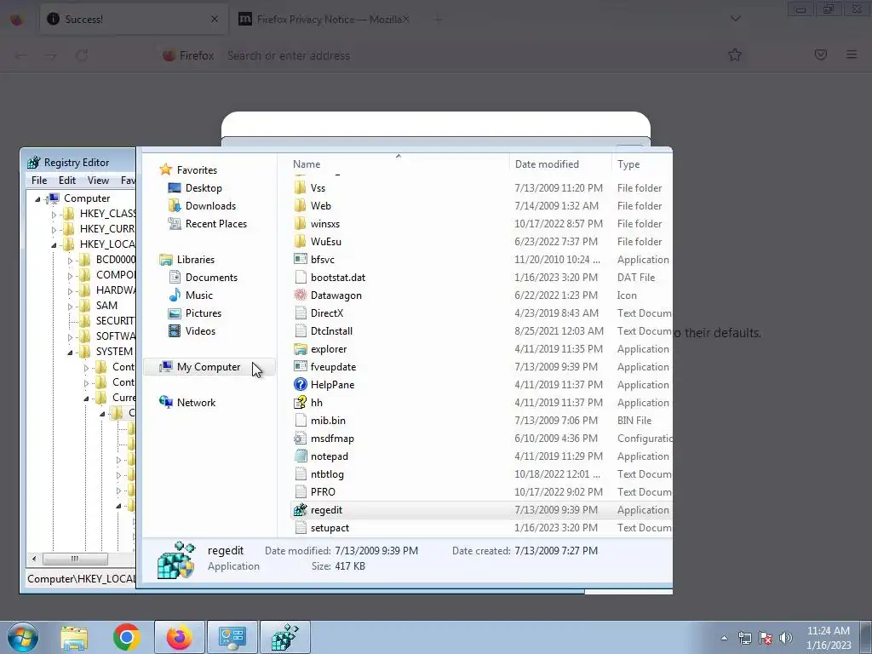Select the notepad application icon
Image resolution: width=872 pixels, height=654 pixels.
(x=301, y=456)
